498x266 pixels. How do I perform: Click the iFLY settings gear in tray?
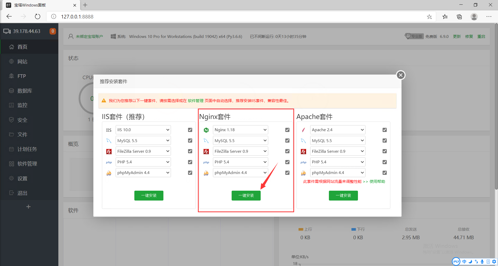pyautogui.click(x=494, y=262)
